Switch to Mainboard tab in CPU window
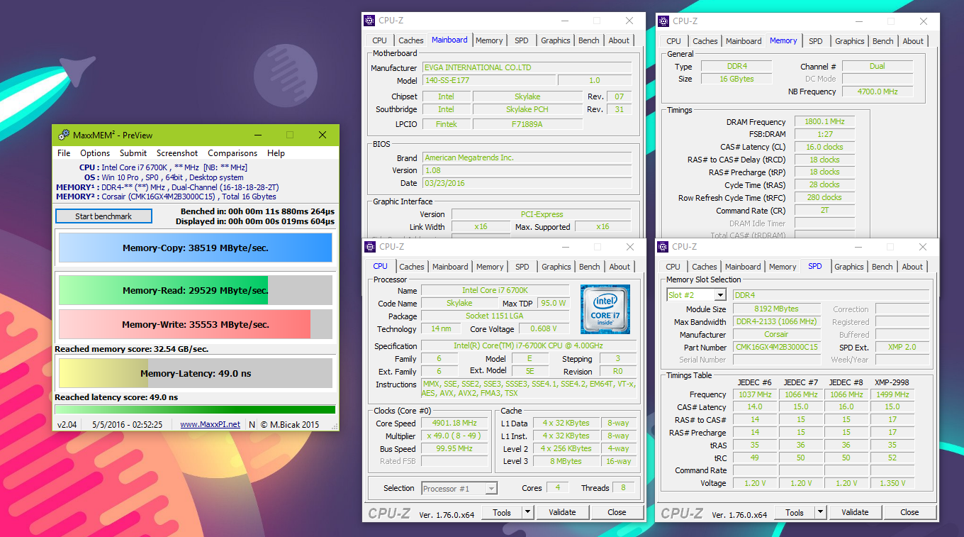This screenshot has height=537, width=964. (x=450, y=267)
